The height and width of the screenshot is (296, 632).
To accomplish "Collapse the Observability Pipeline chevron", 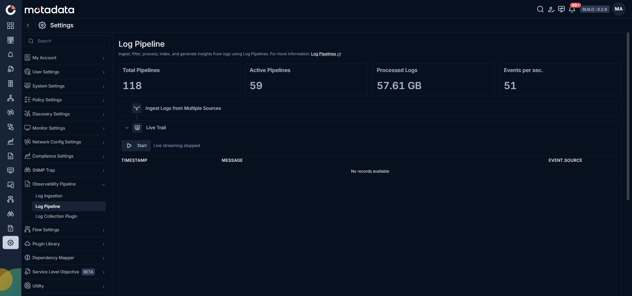I will tap(103, 185).
